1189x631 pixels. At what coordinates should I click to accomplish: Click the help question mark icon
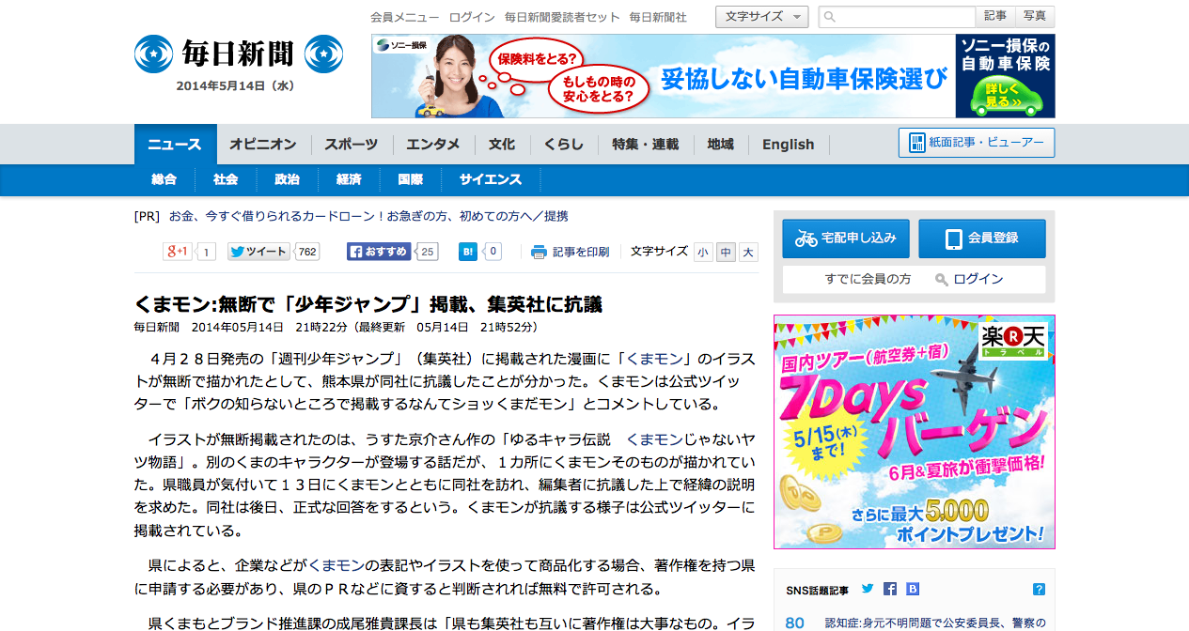tap(1039, 590)
